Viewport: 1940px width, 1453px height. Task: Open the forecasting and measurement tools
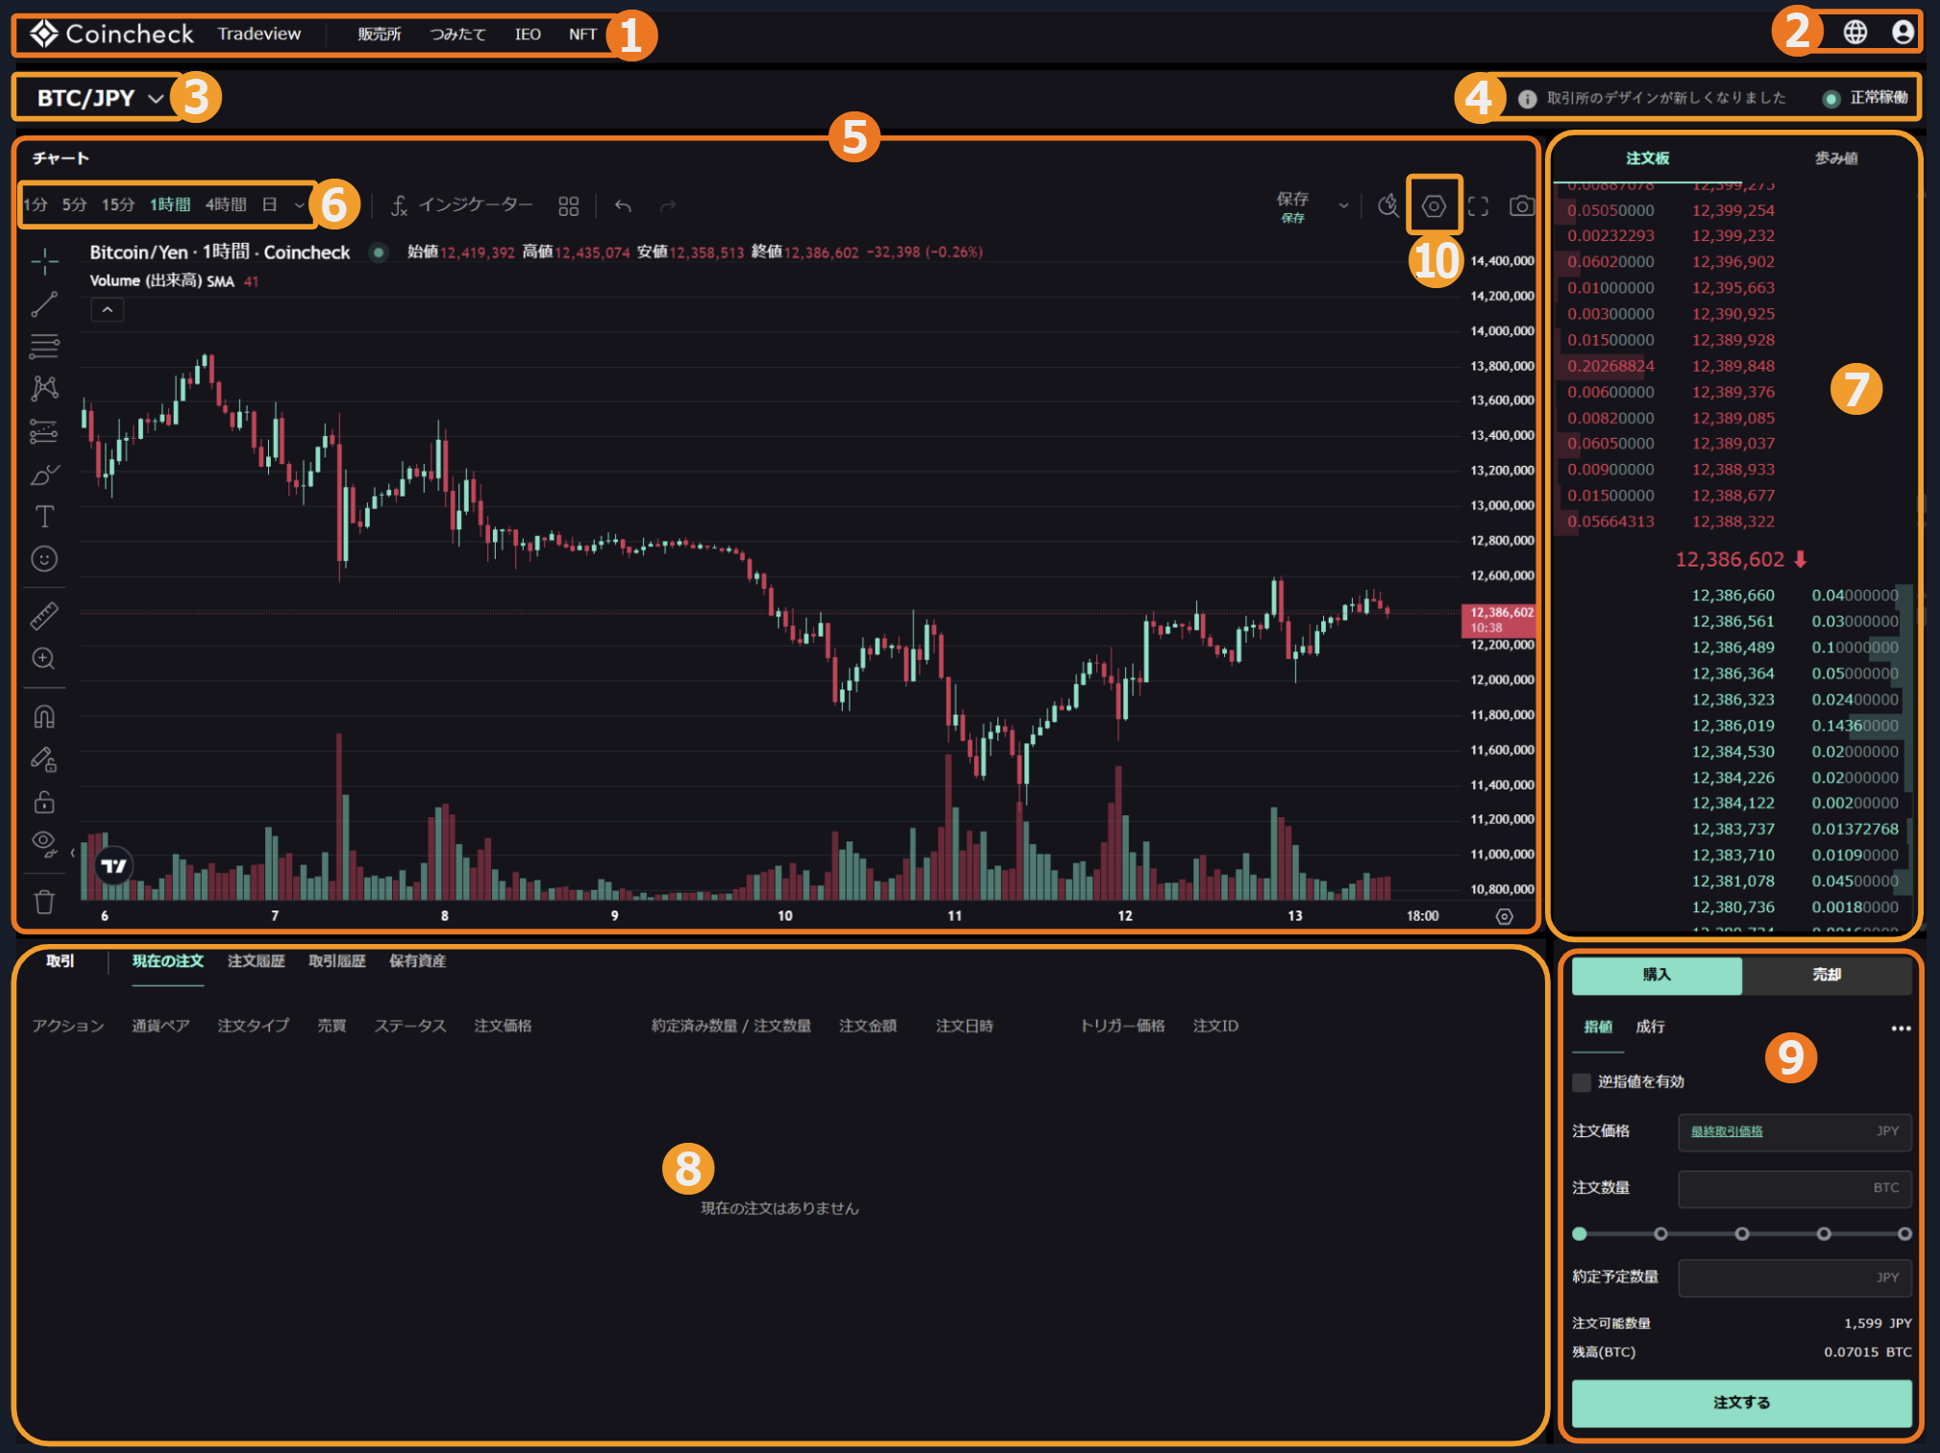coord(44,431)
